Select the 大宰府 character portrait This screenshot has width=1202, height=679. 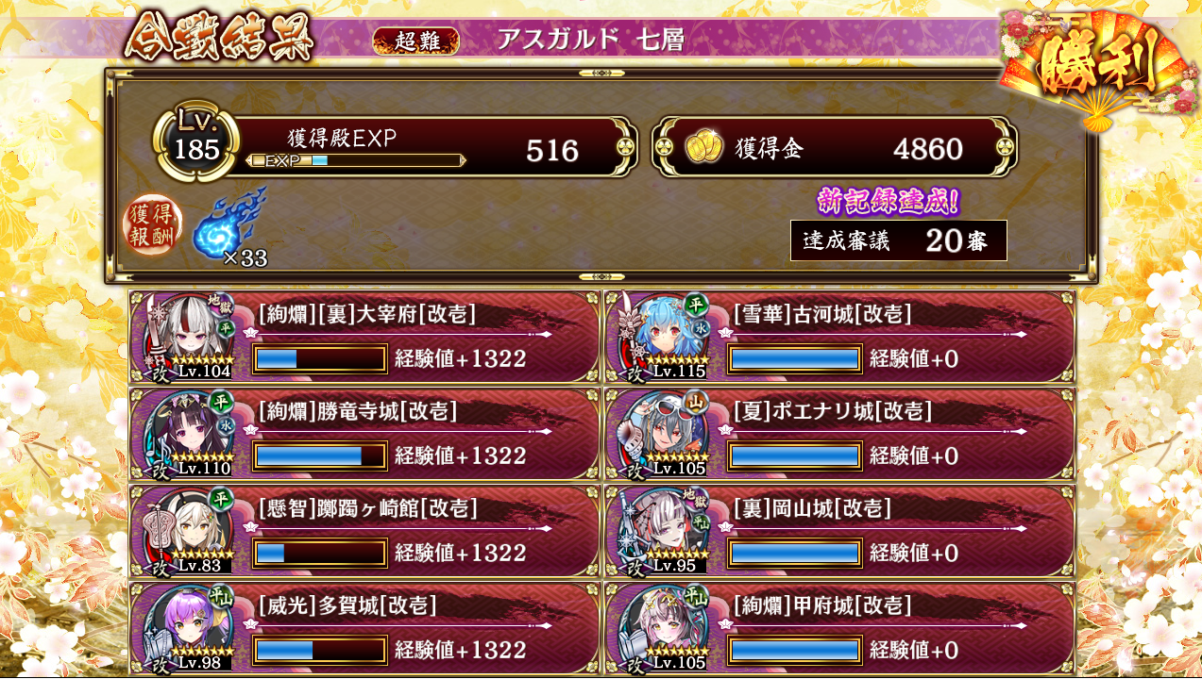tap(187, 336)
